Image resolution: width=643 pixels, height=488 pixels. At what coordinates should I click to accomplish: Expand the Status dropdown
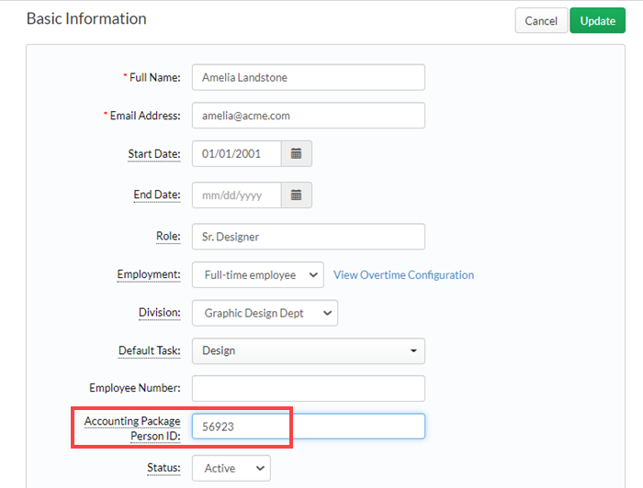[x=231, y=468]
